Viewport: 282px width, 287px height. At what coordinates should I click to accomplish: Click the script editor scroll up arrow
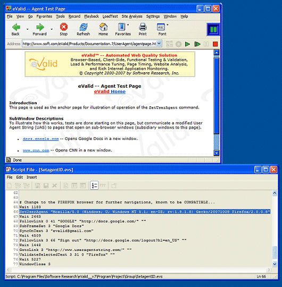tap(275, 193)
